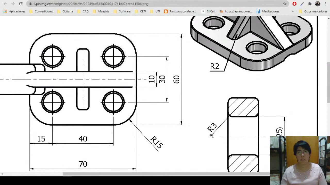Open the Extensions puzzle icon

310,4
